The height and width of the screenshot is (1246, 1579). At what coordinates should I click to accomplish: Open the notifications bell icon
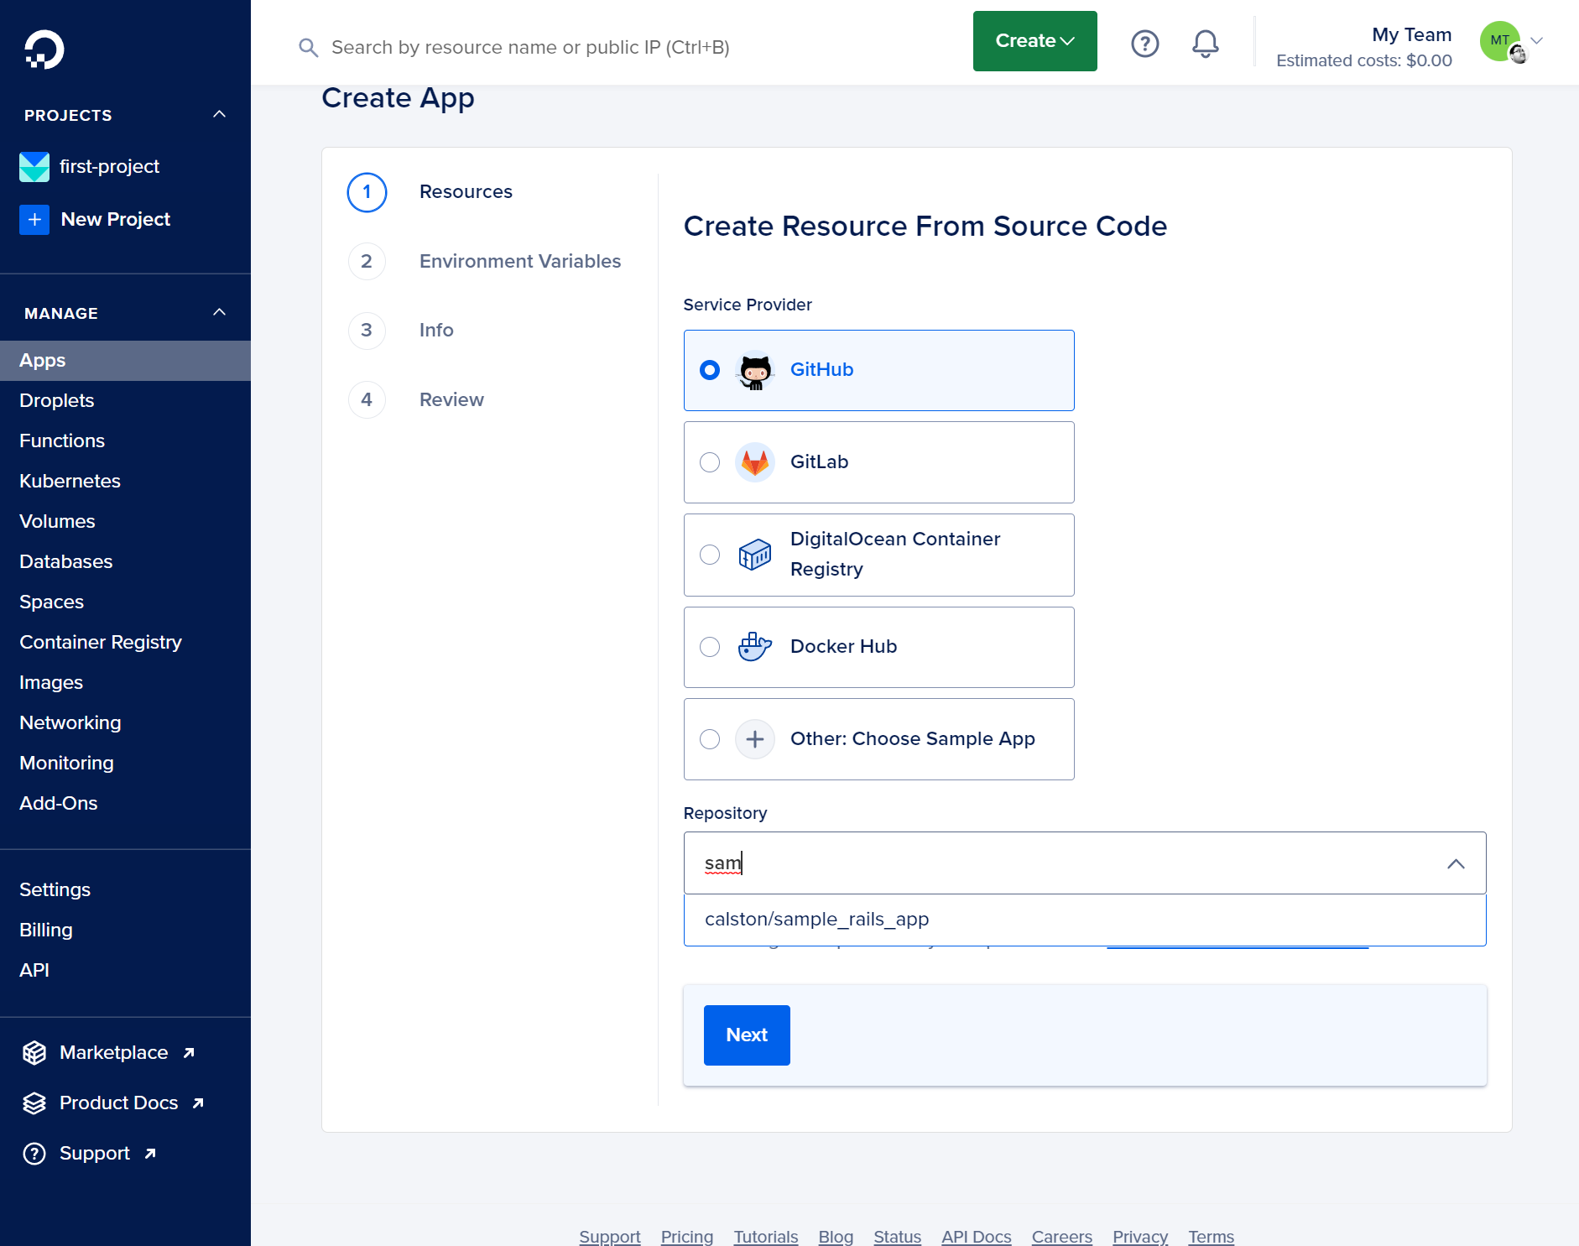point(1206,44)
